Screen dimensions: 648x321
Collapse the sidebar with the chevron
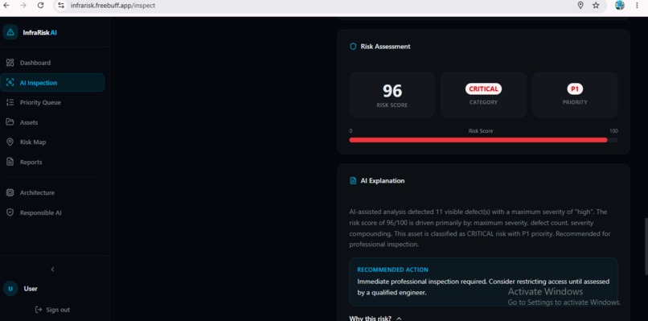[x=52, y=270]
